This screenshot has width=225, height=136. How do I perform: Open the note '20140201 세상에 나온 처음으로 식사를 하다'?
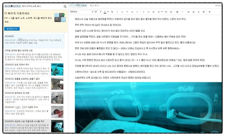pyautogui.click(x=34, y=126)
